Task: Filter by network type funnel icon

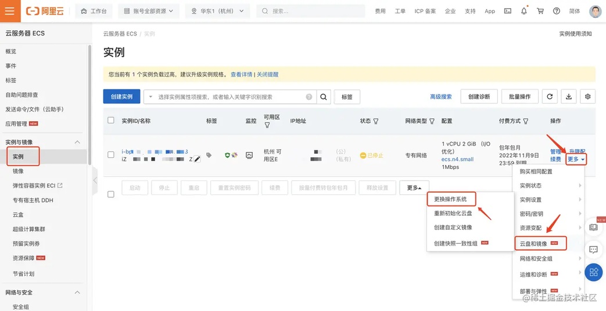Action: pos(432,121)
